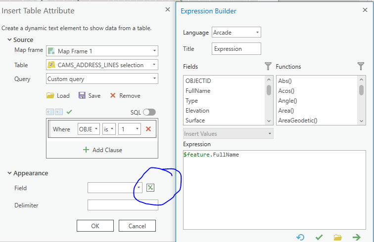Open the Language Arcade dropdown

tap(236, 33)
